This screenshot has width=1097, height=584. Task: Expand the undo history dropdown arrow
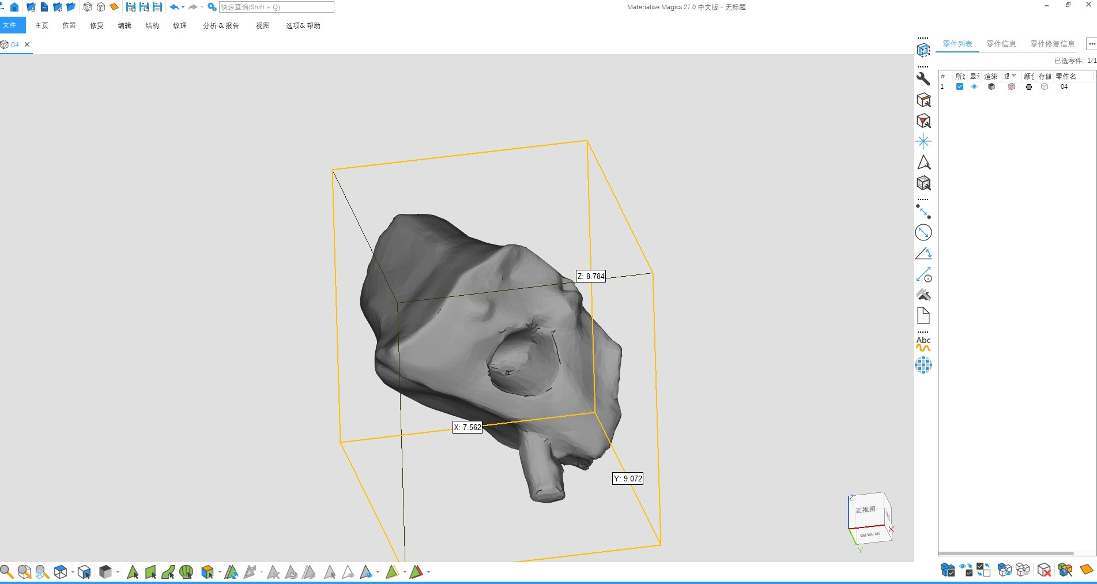coord(183,7)
